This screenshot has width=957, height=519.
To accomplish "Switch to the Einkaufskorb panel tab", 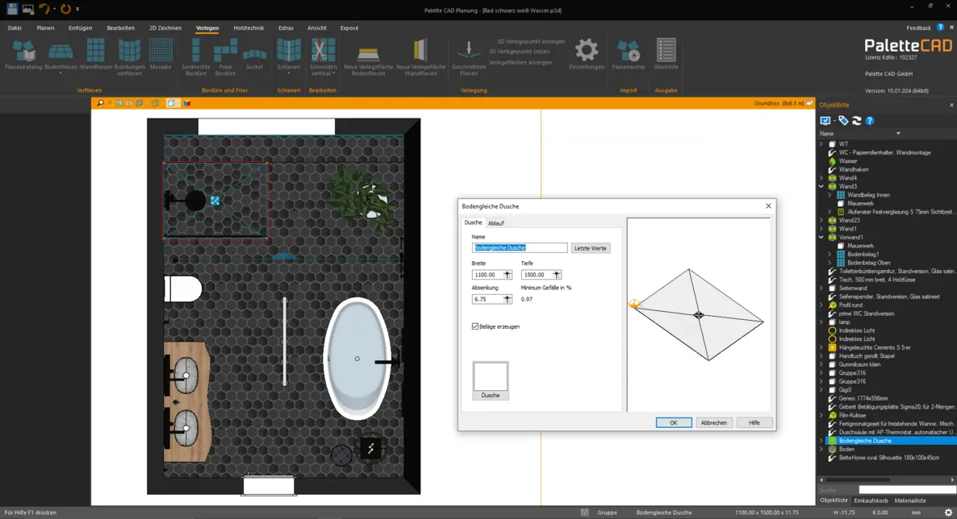I will tap(871, 500).
